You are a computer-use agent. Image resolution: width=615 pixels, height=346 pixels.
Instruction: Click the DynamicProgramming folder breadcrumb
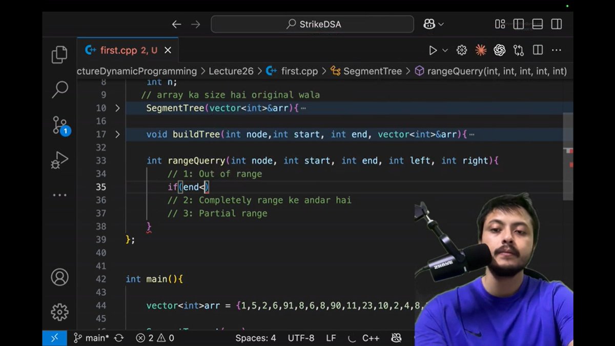point(137,71)
